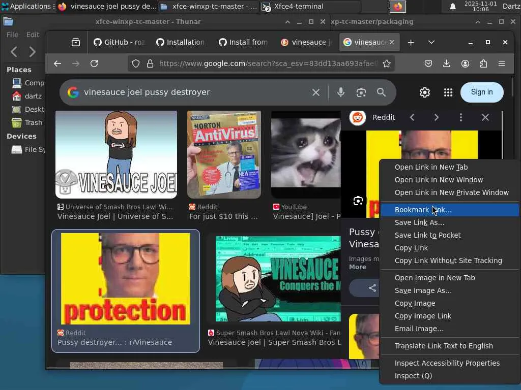
Task: Start Google voice search microphone
Action: [340, 92]
